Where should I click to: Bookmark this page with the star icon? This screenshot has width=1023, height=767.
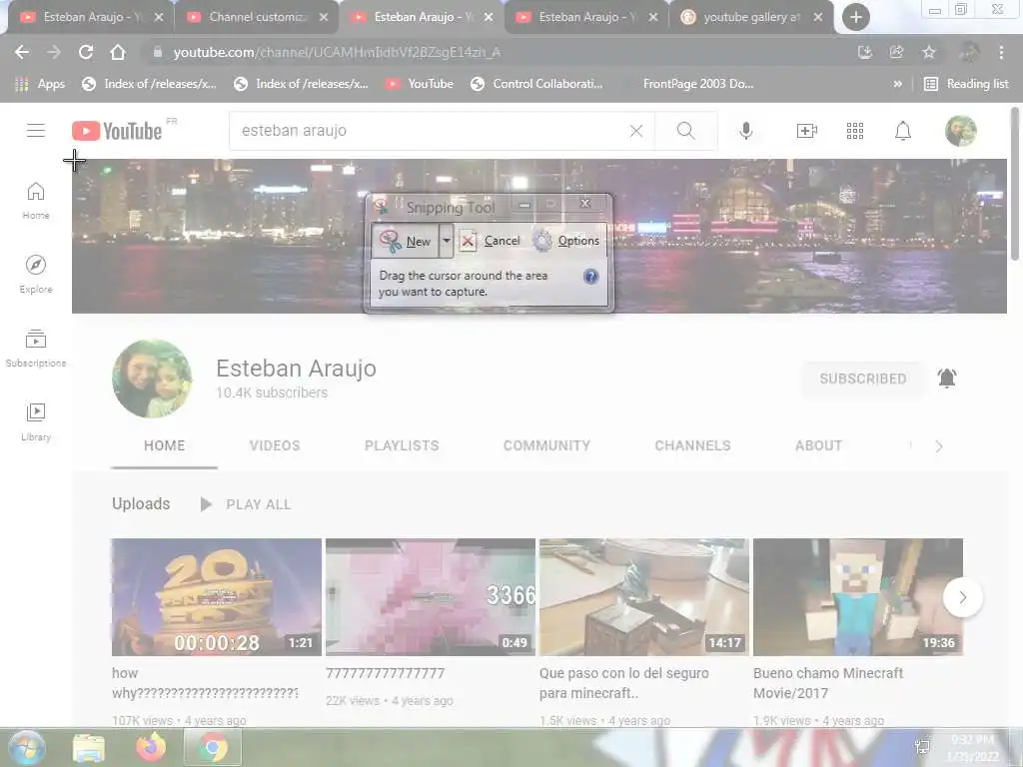point(928,52)
